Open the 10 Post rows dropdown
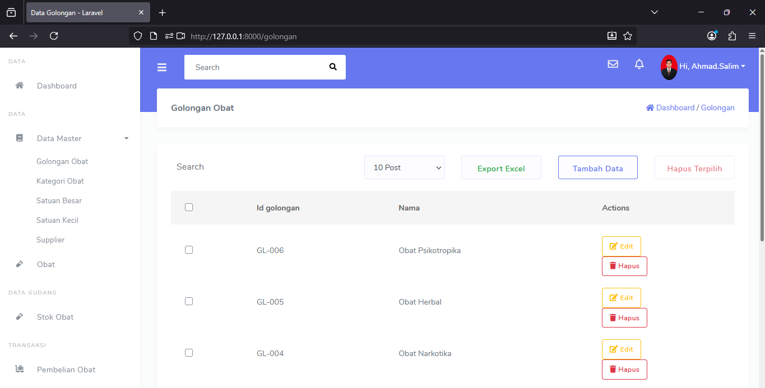This screenshot has width=765, height=388. tap(404, 167)
